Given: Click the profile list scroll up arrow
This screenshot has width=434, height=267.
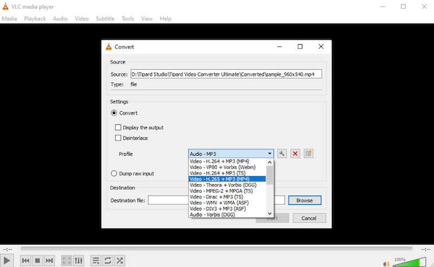Looking at the screenshot, I should click(x=270, y=162).
